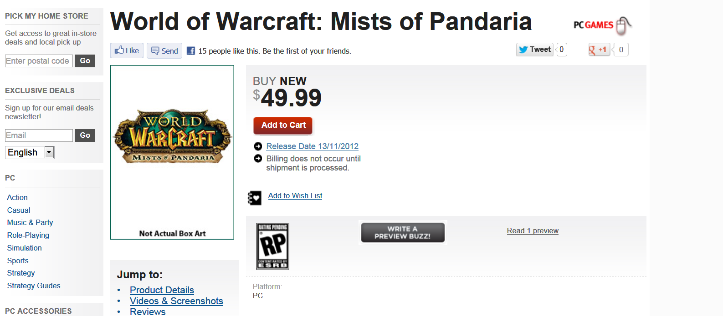723x316 pixels.
Task: Click the ESRB Rating Pending badge
Action: point(272,246)
